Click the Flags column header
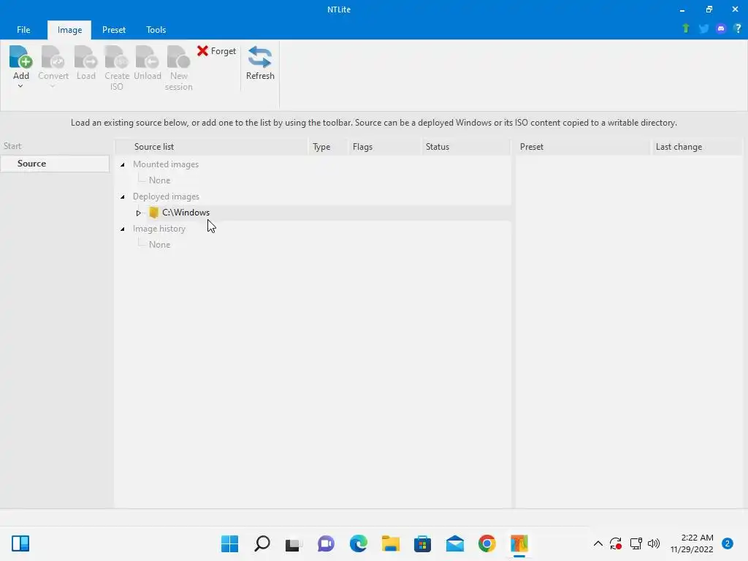 (x=385, y=146)
